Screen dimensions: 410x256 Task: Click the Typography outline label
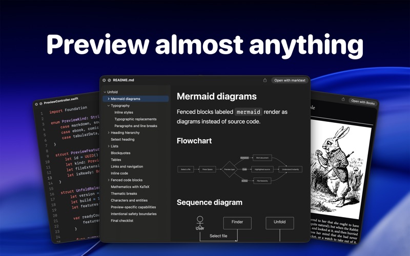click(120, 105)
